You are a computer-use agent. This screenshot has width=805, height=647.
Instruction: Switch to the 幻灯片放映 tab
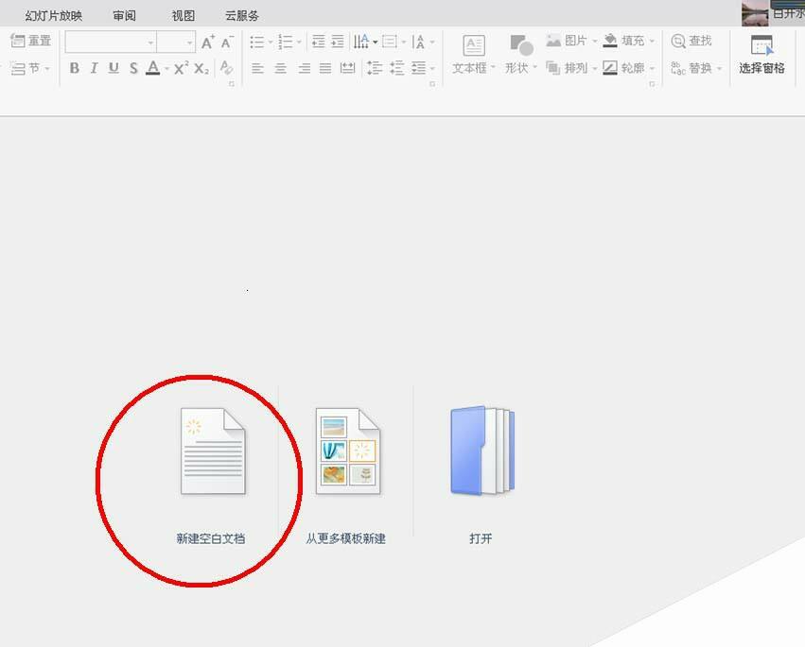53,15
